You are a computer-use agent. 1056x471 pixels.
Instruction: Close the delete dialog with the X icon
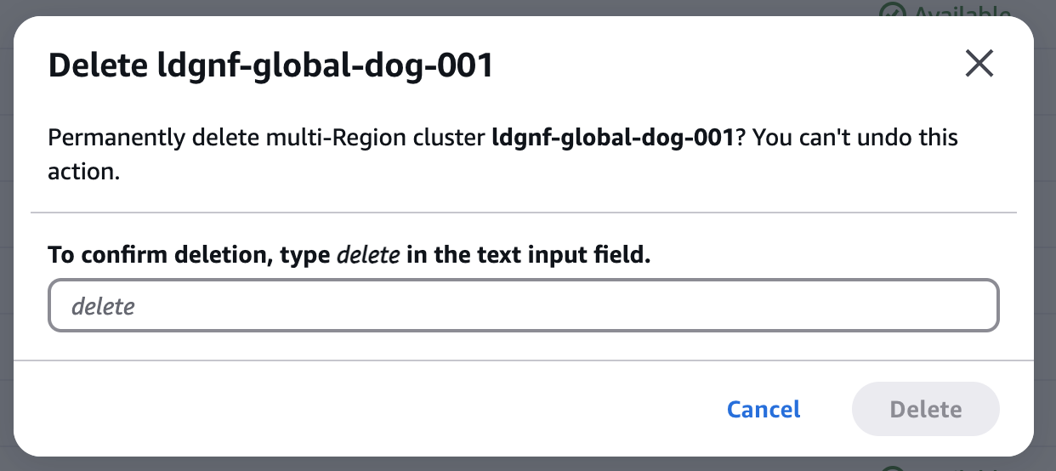click(x=979, y=65)
